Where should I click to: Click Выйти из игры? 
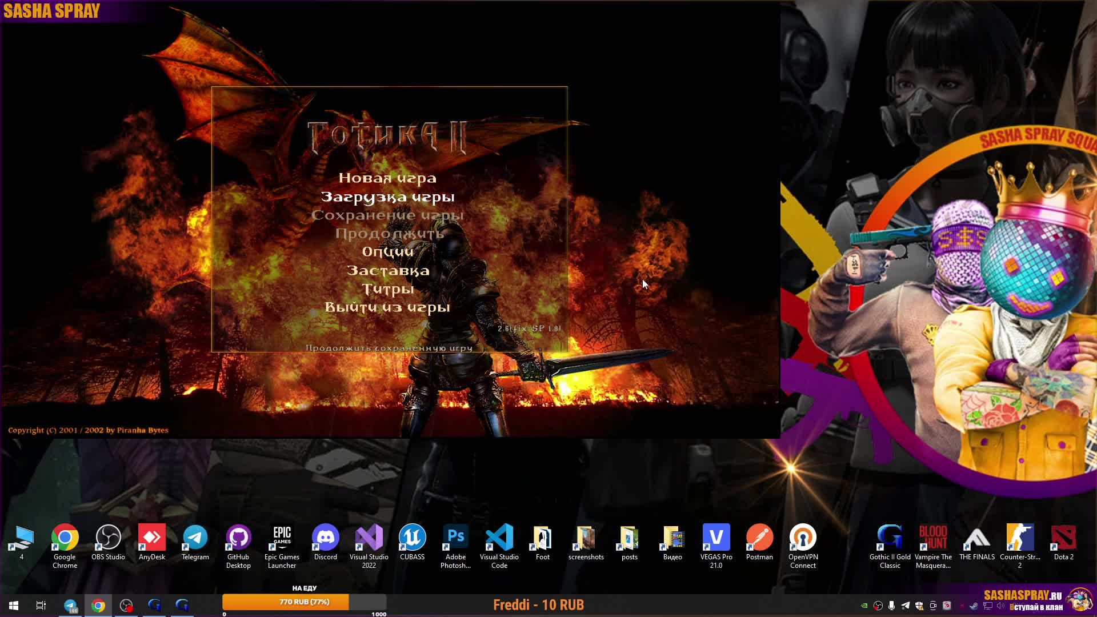point(387,307)
